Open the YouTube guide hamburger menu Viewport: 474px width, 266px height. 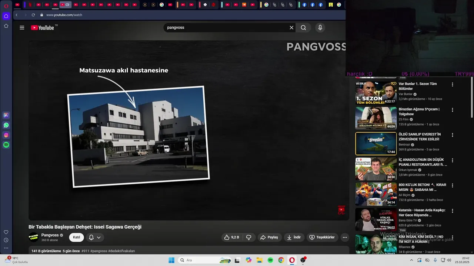[22, 28]
